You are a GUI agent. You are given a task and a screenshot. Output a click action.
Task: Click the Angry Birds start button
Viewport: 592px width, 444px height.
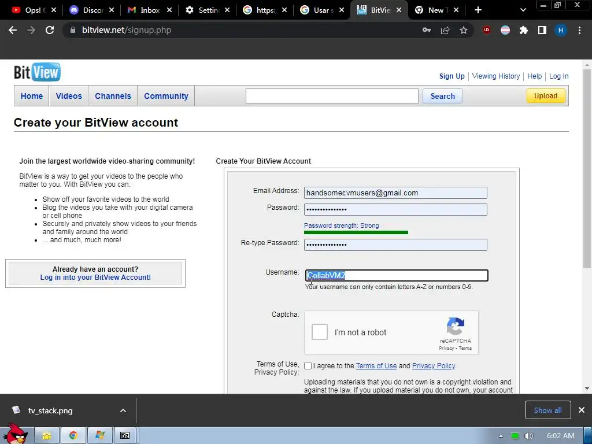[x=14, y=434]
